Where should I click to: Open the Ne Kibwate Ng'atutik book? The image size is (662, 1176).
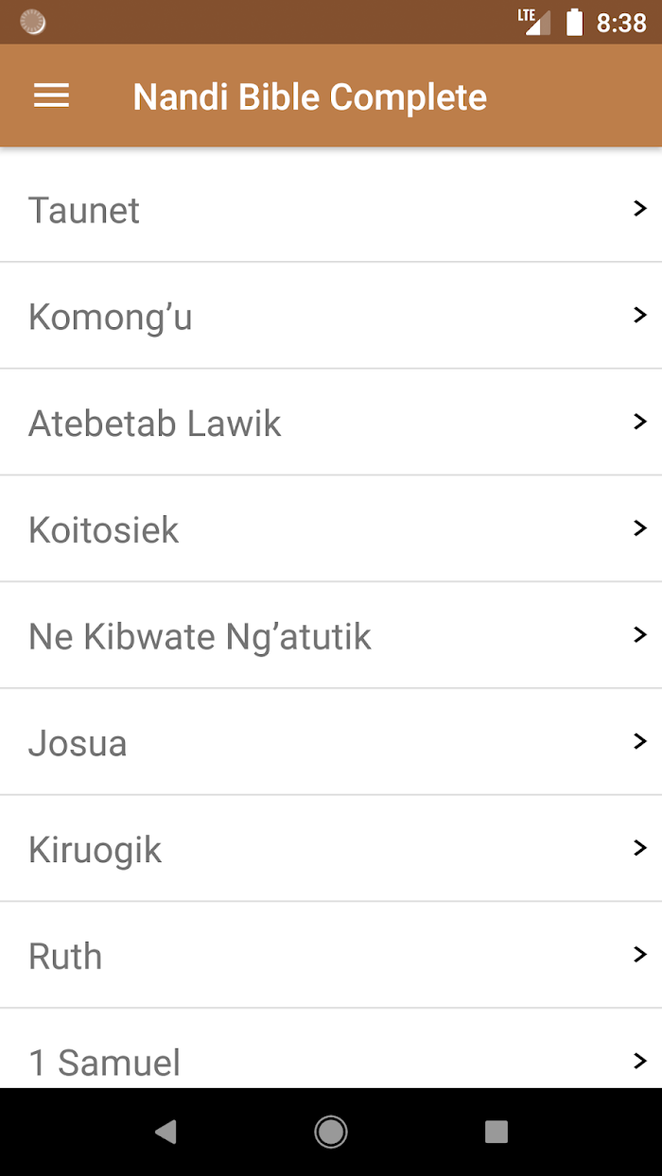[331, 635]
